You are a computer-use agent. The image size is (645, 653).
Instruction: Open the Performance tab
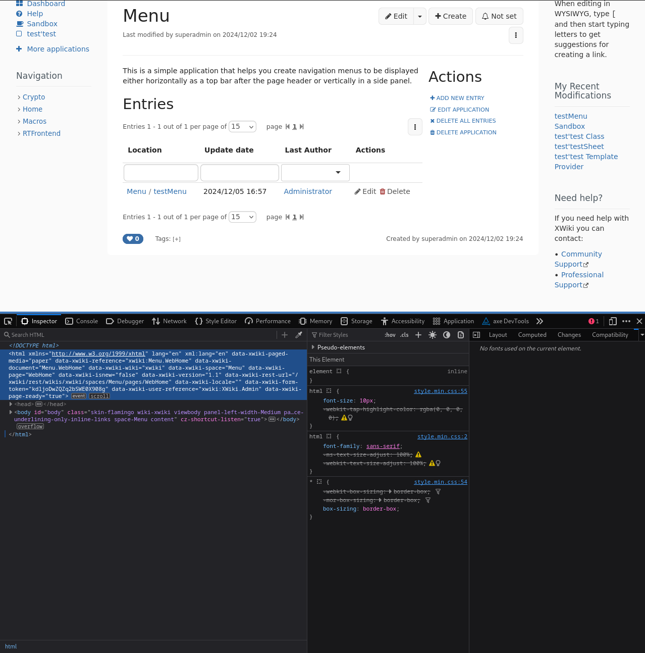tap(268, 321)
